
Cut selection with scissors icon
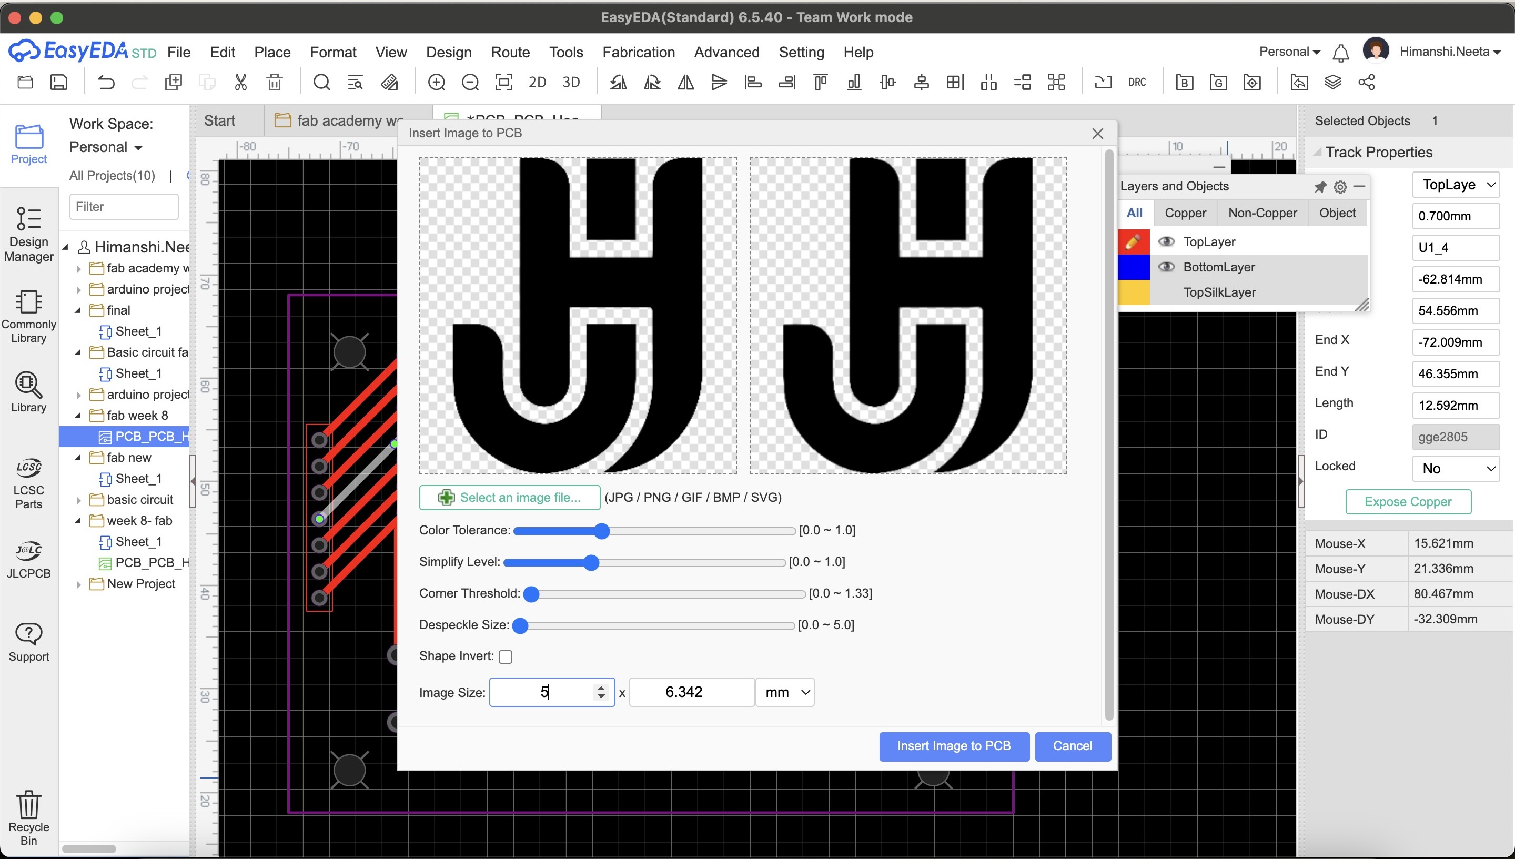[241, 82]
